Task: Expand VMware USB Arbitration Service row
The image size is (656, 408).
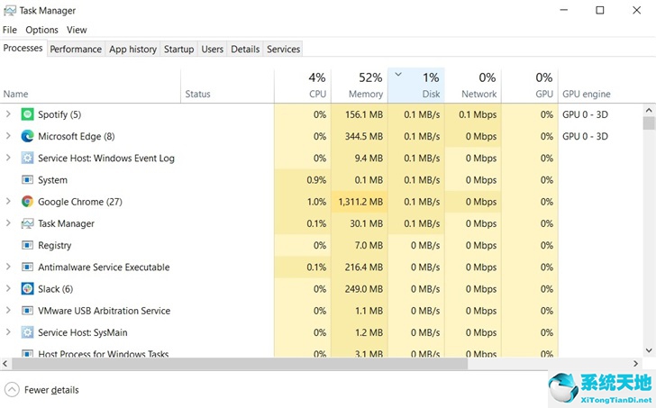Action: click(8, 310)
